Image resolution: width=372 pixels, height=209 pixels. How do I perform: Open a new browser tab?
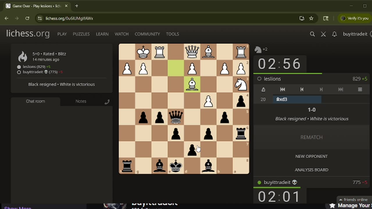coord(76,6)
